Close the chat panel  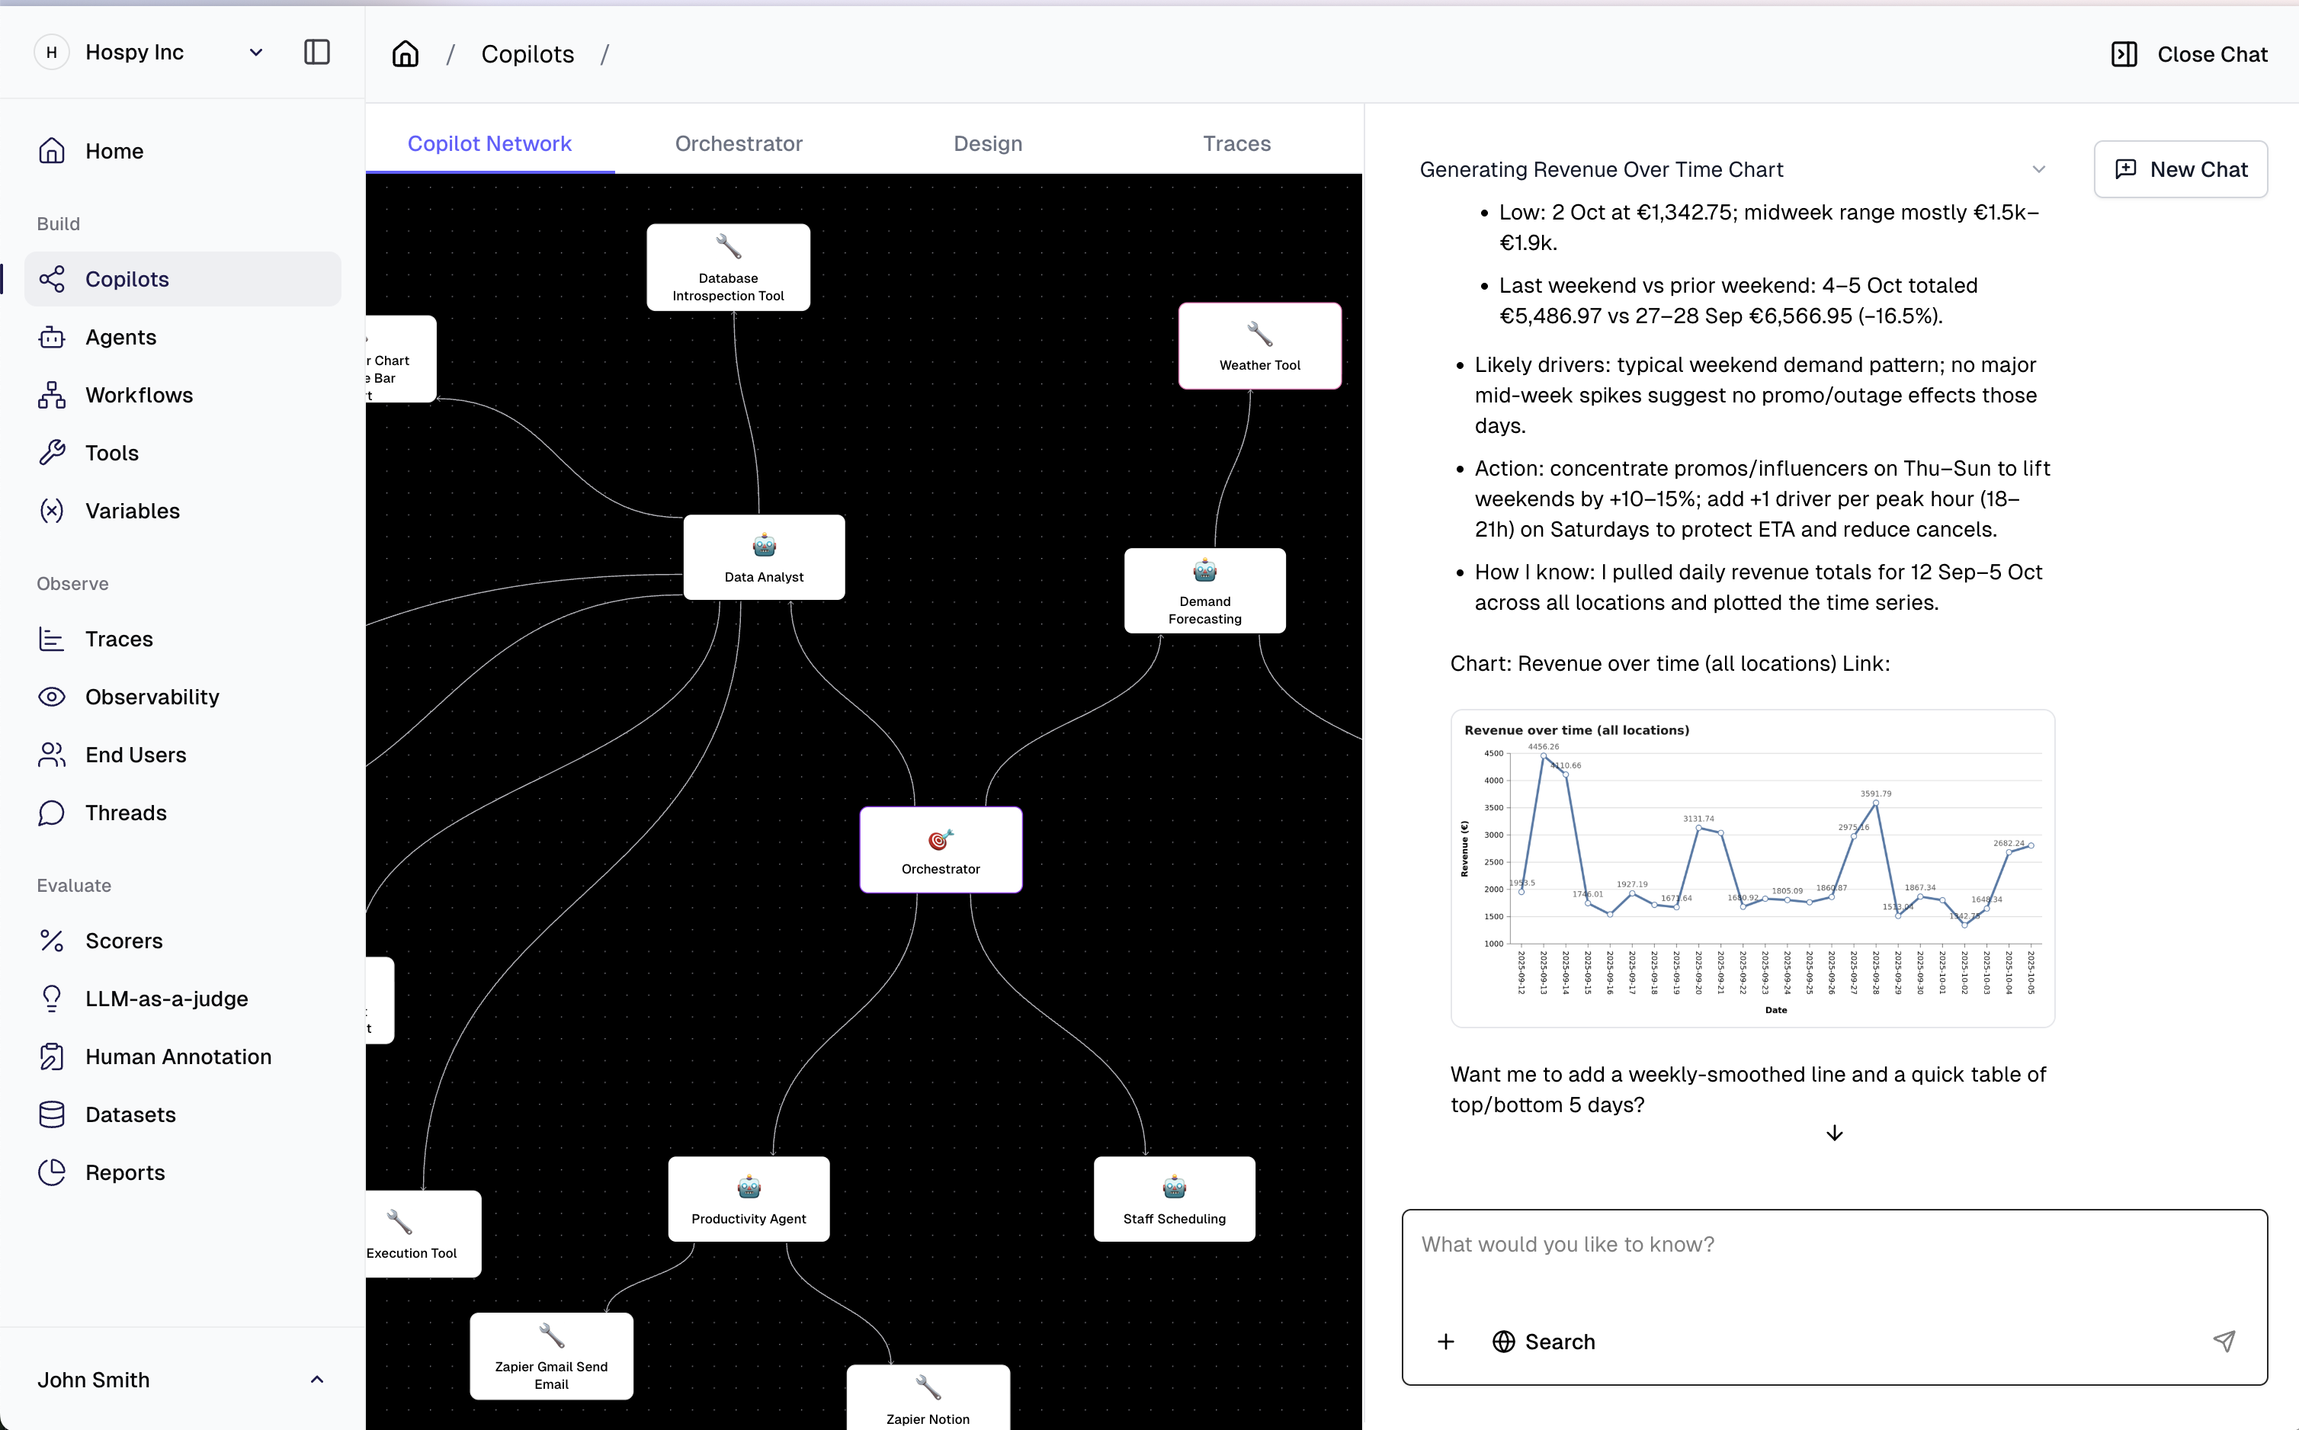[2189, 54]
